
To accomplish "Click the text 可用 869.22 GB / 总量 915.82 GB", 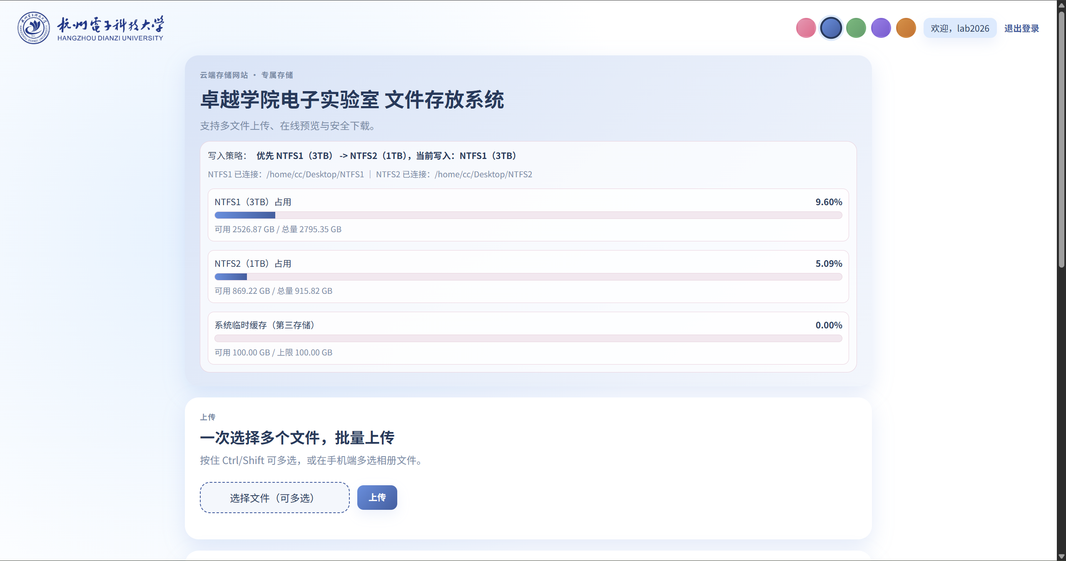I will (x=273, y=291).
